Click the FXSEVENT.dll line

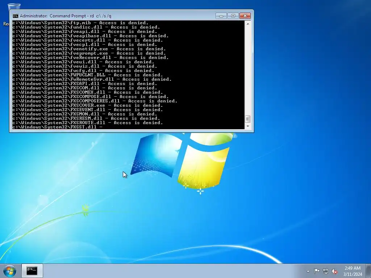[88, 110]
